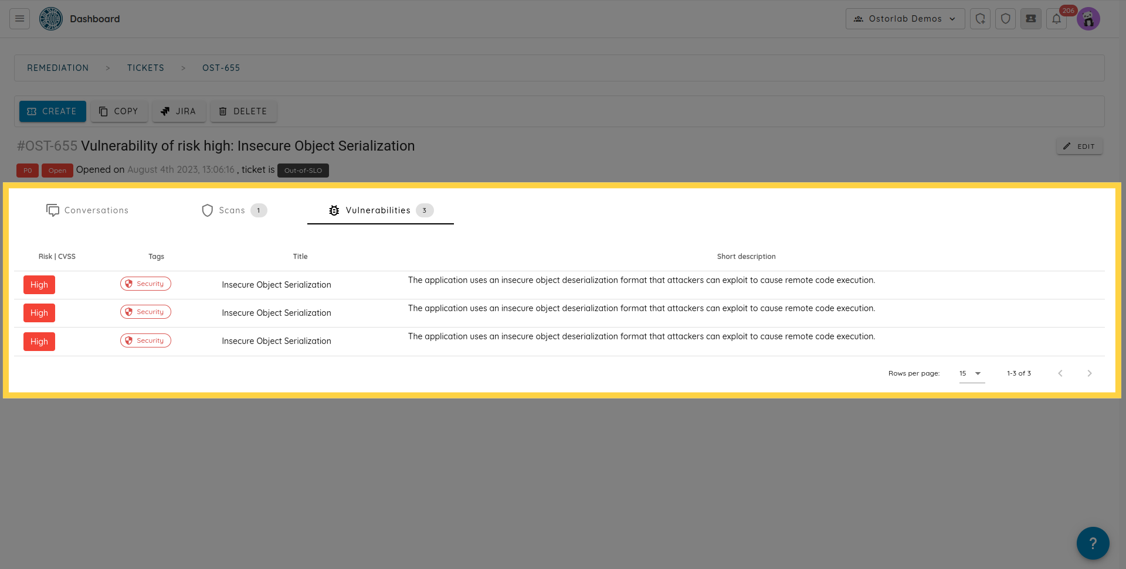Click TICKETS in the breadcrumb

[145, 68]
